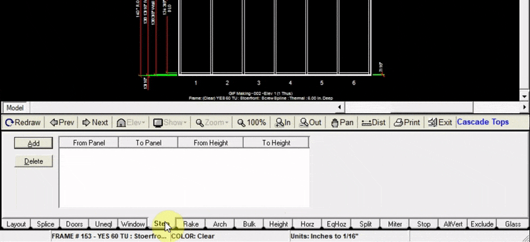Switch to the Layout tab
530x242 pixels.
16,224
